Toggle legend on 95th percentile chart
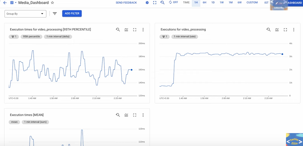303x146 pixels. [x=126, y=30]
